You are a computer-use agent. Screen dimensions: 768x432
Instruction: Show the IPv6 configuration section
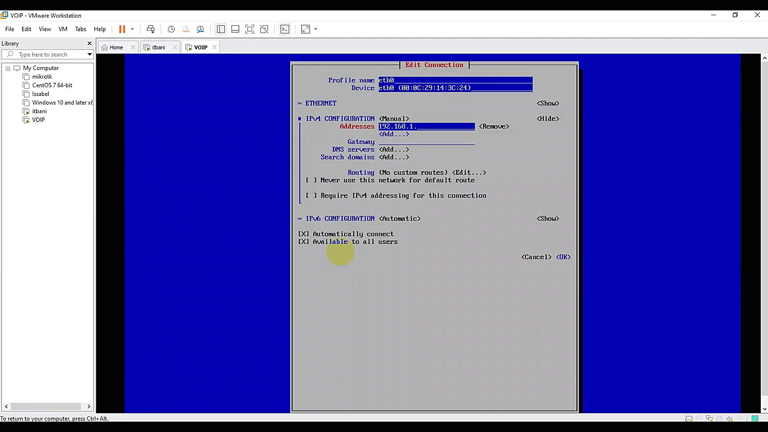[548, 218]
